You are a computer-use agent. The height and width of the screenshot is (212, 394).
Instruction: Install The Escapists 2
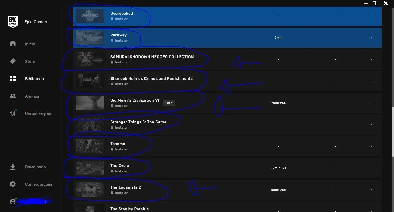[119, 193]
